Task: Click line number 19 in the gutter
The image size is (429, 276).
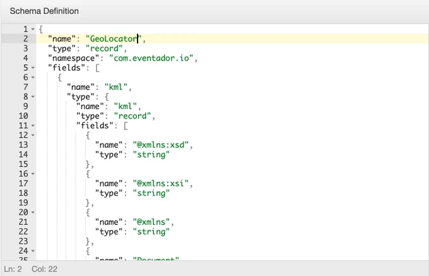Action: click(x=23, y=202)
